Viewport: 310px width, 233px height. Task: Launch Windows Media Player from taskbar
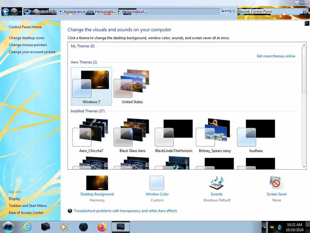(x=64, y=227)
